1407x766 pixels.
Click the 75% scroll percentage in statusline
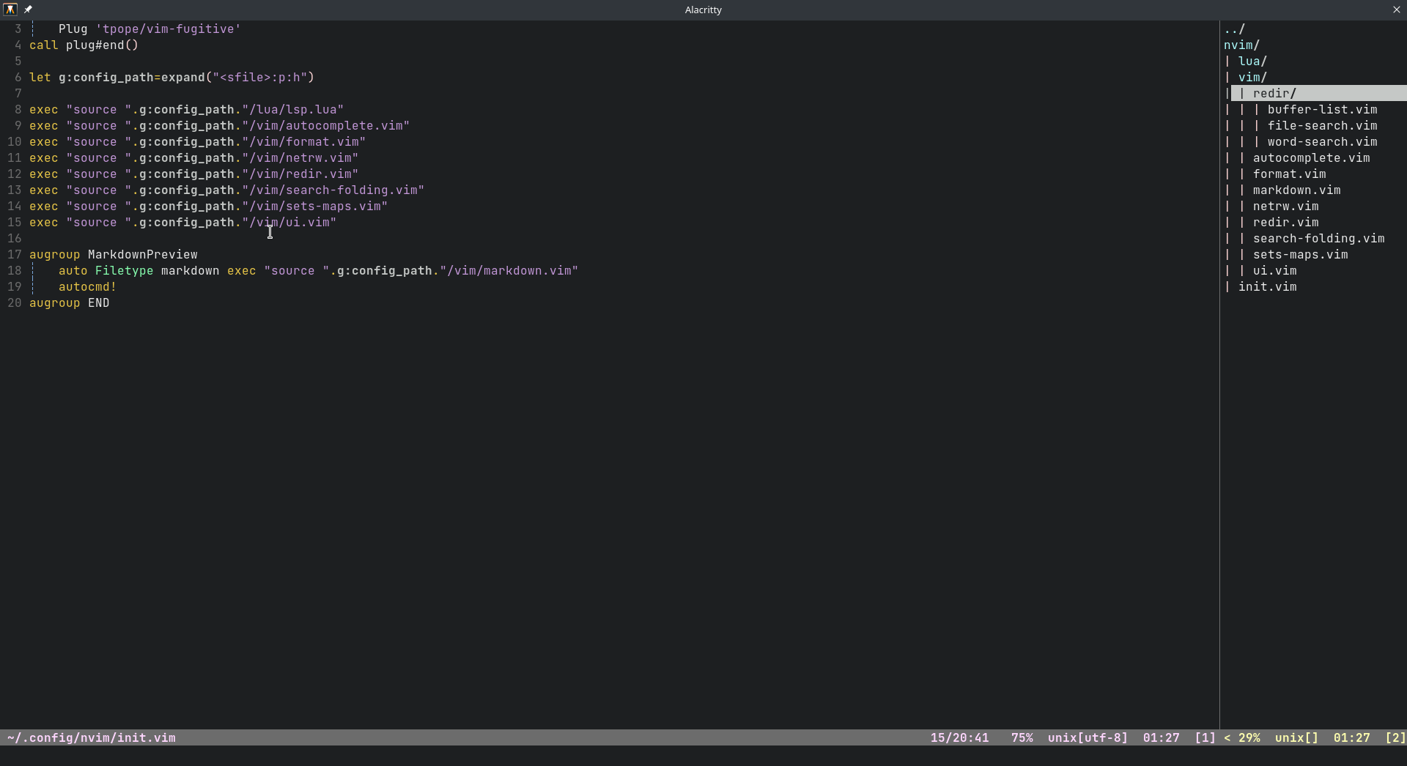[x=1022, y=738]
